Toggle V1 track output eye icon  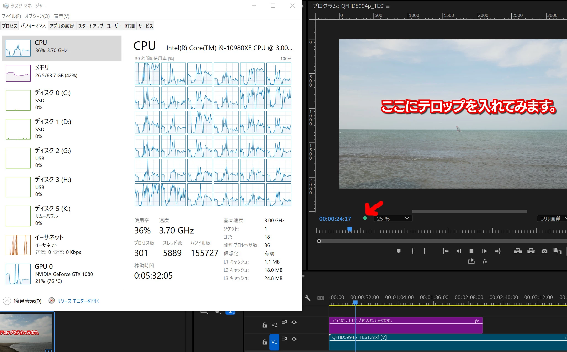(294, 339)
